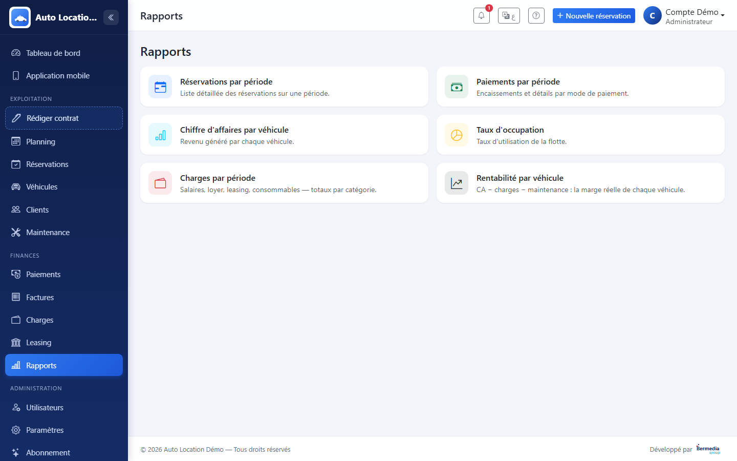Click the Leasing bank icon in sidebar
737x461 pixels.
click(x=16, y=342)
